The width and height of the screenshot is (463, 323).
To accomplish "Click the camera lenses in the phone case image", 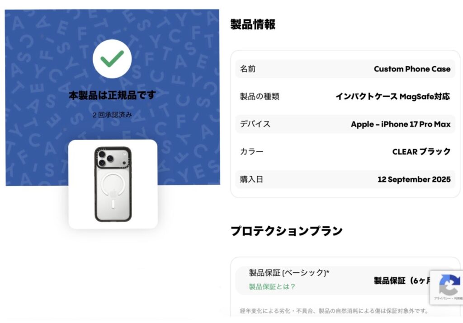I will click(x=103, y=158).
